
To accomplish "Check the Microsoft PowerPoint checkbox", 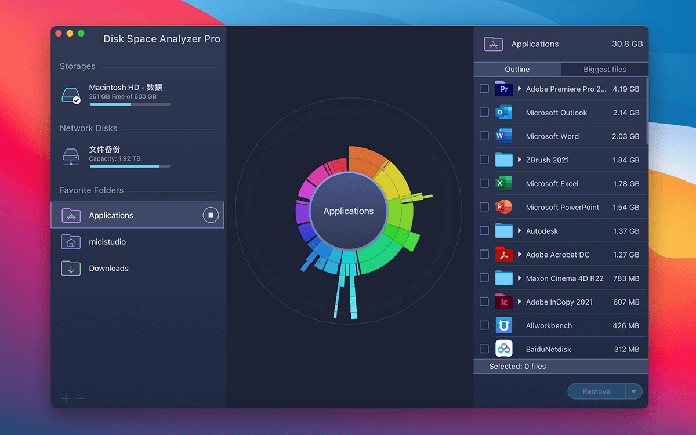I will coord(484,207).
